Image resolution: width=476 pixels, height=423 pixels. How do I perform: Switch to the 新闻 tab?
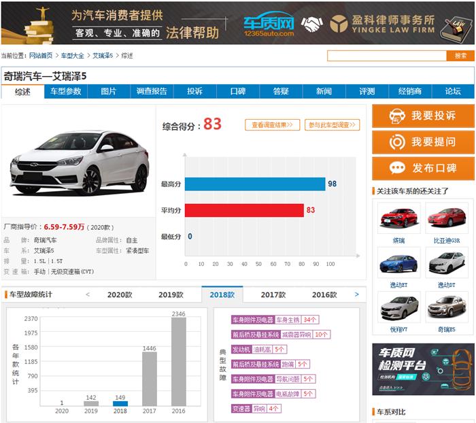pos(324,91)
